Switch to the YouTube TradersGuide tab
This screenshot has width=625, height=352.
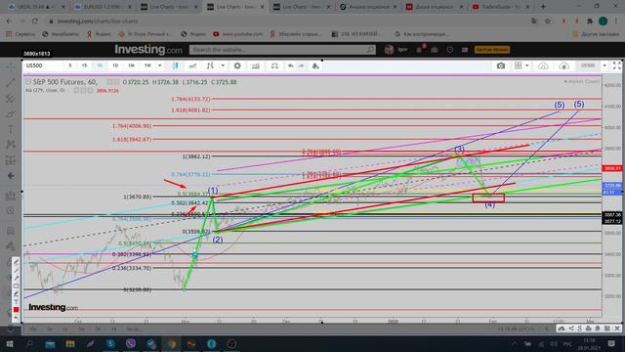[x=501, y=7]
